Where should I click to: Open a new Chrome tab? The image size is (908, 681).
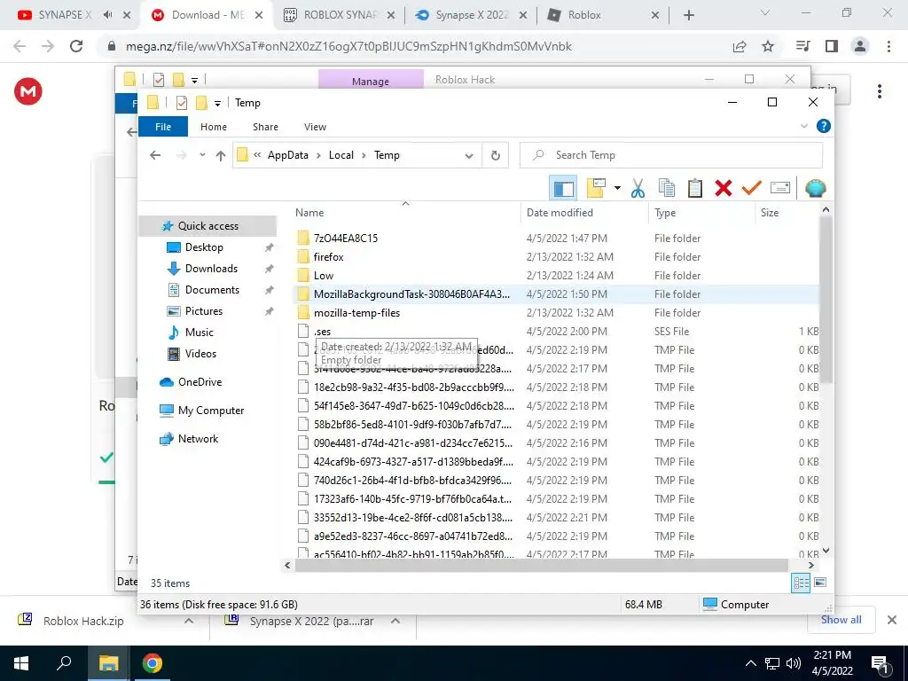(x=688, y=15)
